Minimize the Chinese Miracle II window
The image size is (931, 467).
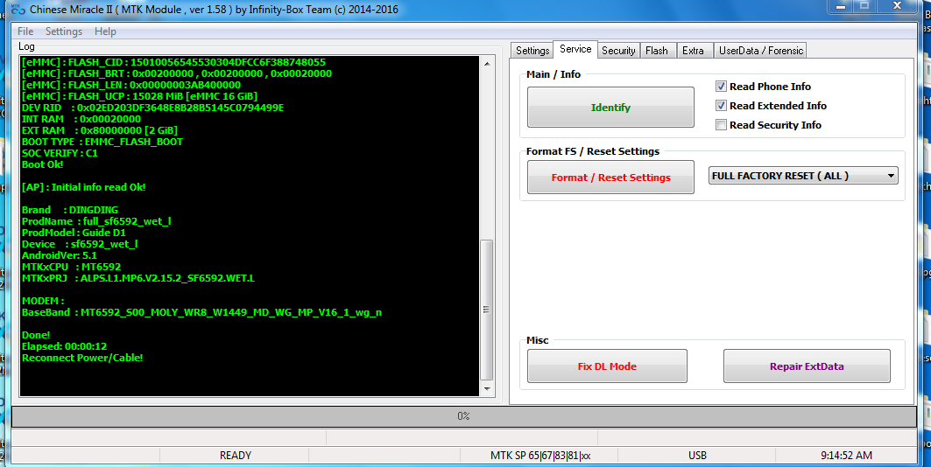click(x=841, y=6)
